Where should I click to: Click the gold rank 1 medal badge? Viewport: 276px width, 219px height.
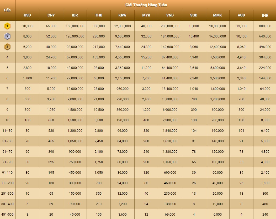click(x=7, y=26)
